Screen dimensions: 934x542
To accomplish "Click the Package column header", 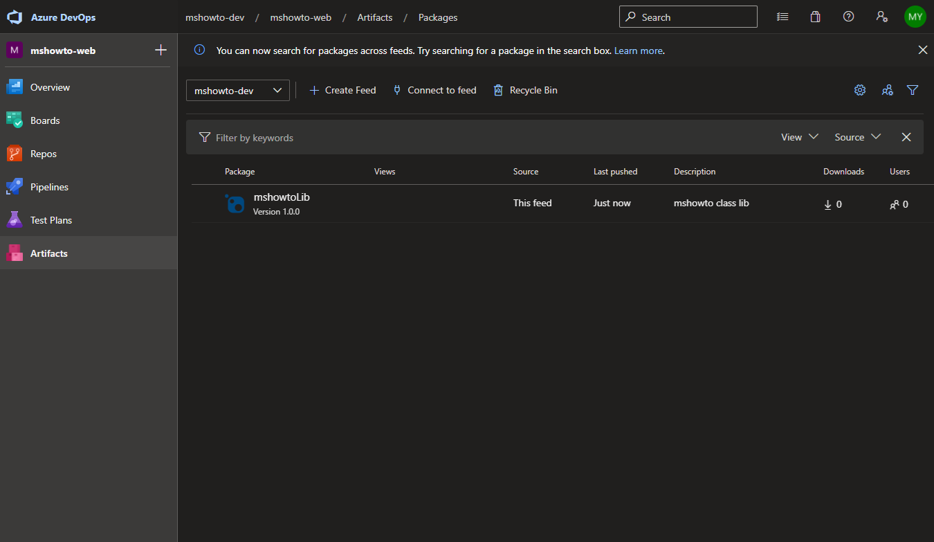I will tap(239, 172).
